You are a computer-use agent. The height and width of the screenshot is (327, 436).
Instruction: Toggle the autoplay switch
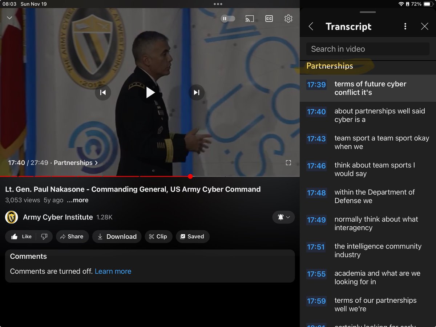[228, 19]
